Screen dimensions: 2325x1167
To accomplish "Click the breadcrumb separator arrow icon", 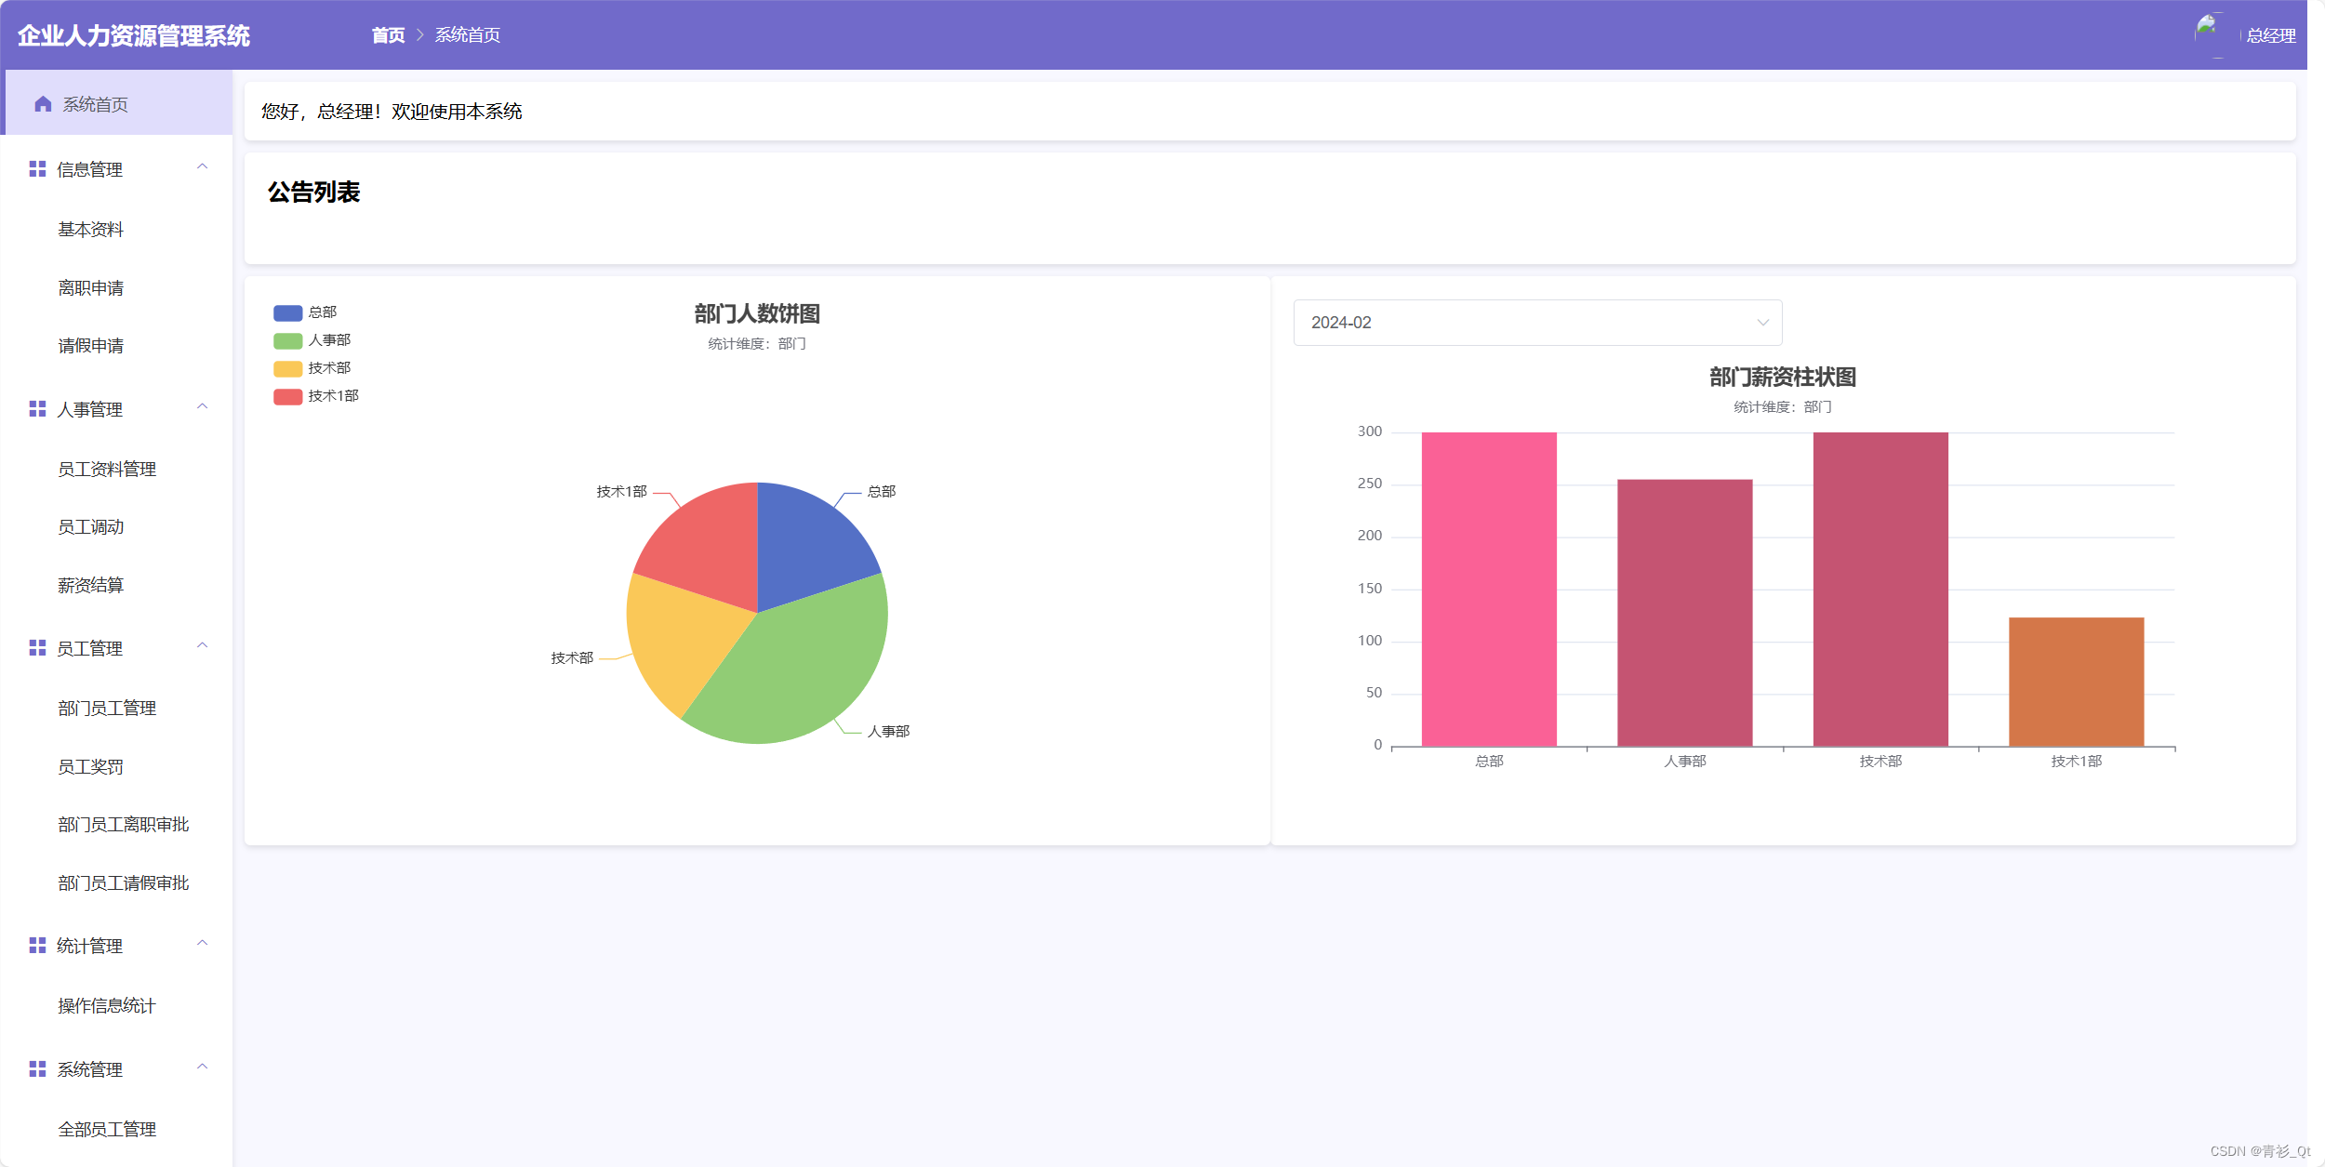I will click(x=420, y=35).
